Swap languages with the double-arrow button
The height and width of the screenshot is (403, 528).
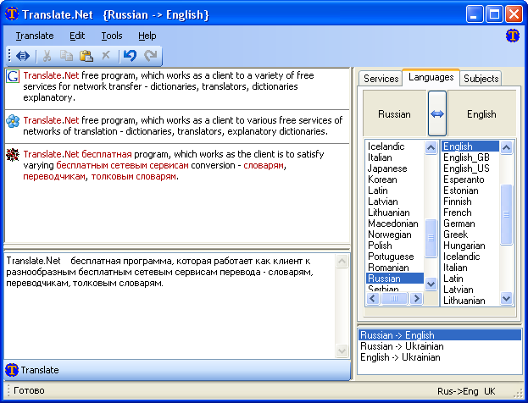point(437,113)
